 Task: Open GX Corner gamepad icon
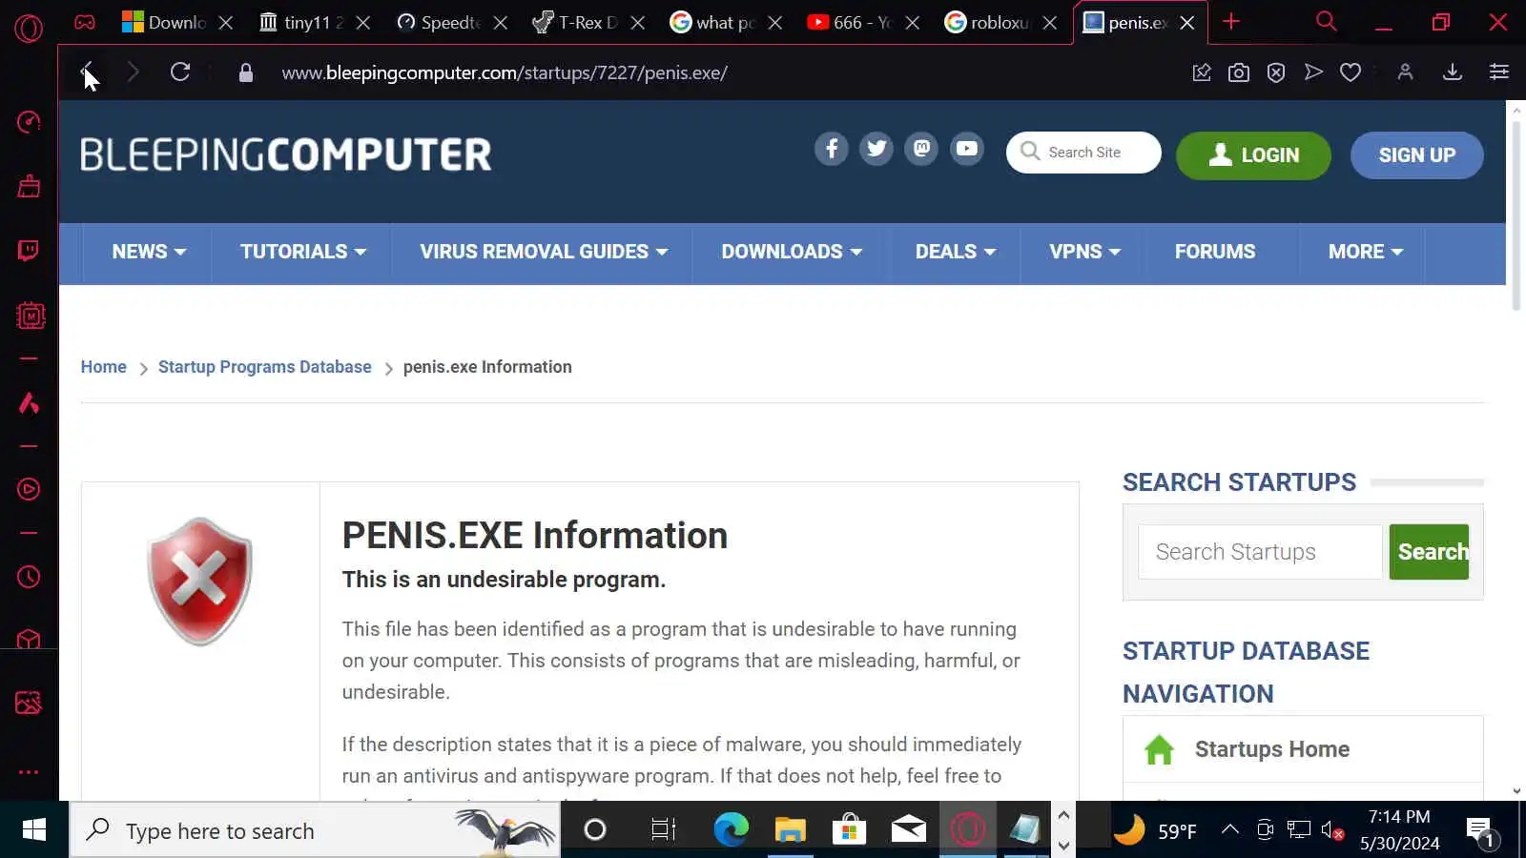pyautogui.click(x=85, y=21)
